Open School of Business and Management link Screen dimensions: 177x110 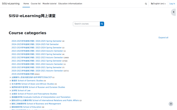click(36, 104)
